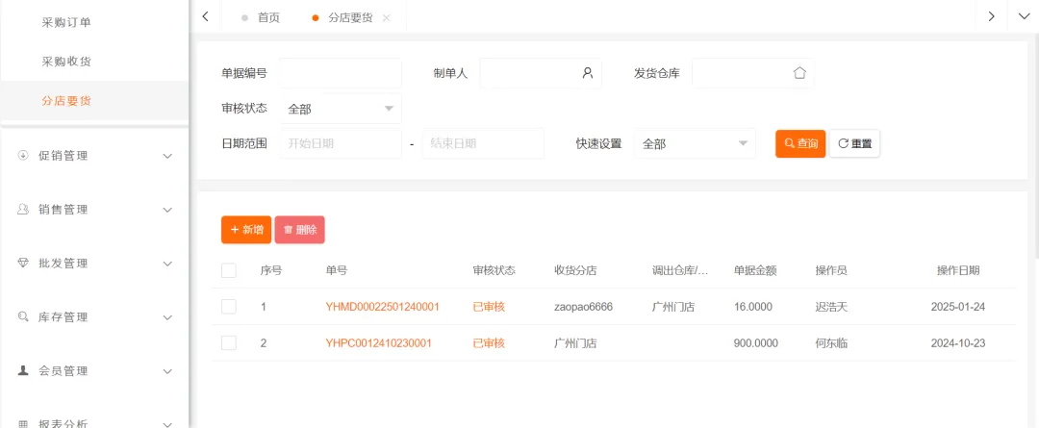This screenshot has width=1039, height=428.
Task: Click the 收货分店 column header
Action: click(576, 270)
